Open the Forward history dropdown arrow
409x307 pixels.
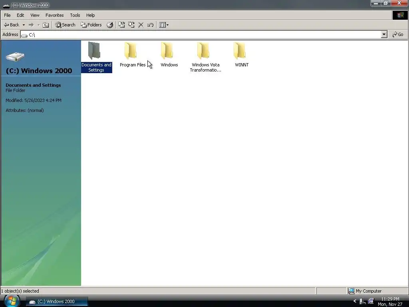tap(38, 25)
